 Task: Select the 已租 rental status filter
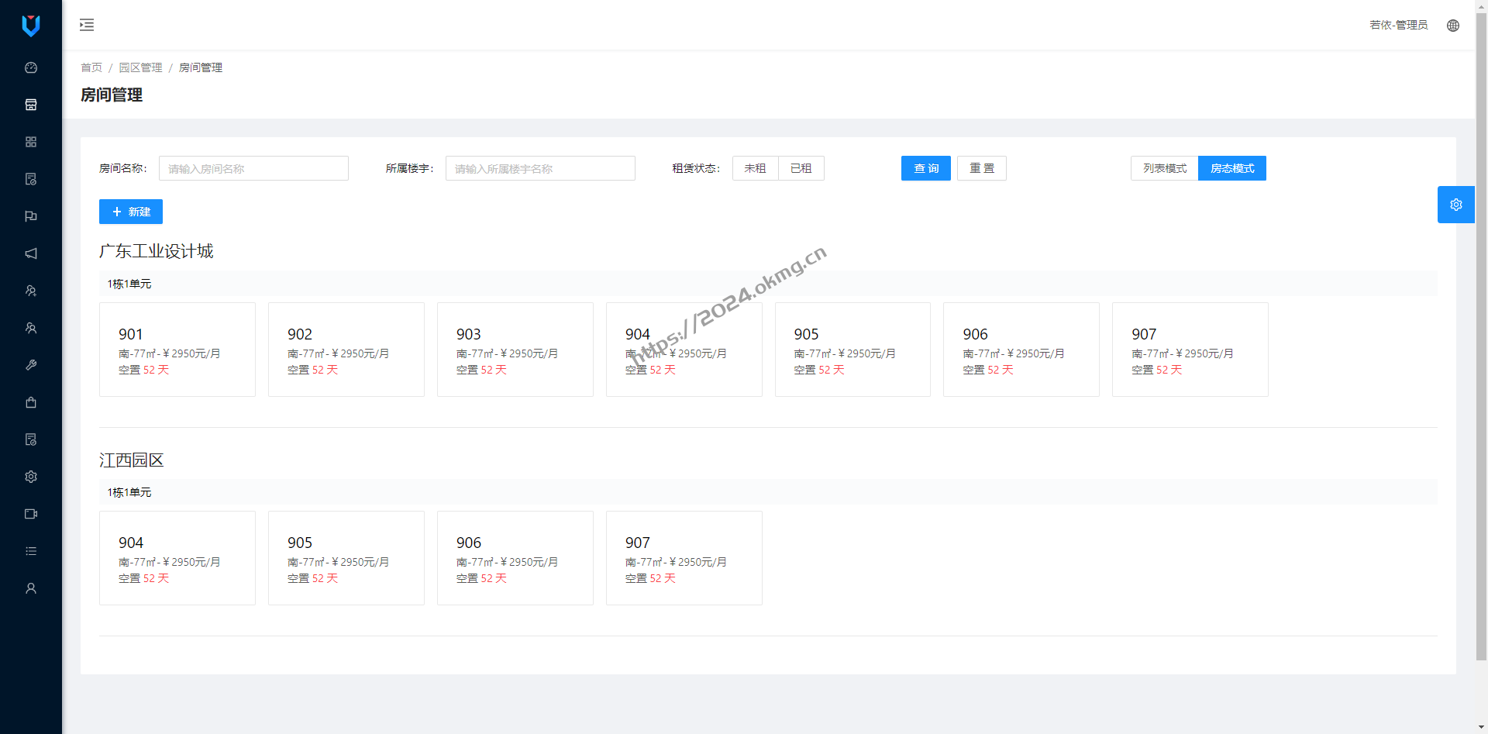point(801,168)
